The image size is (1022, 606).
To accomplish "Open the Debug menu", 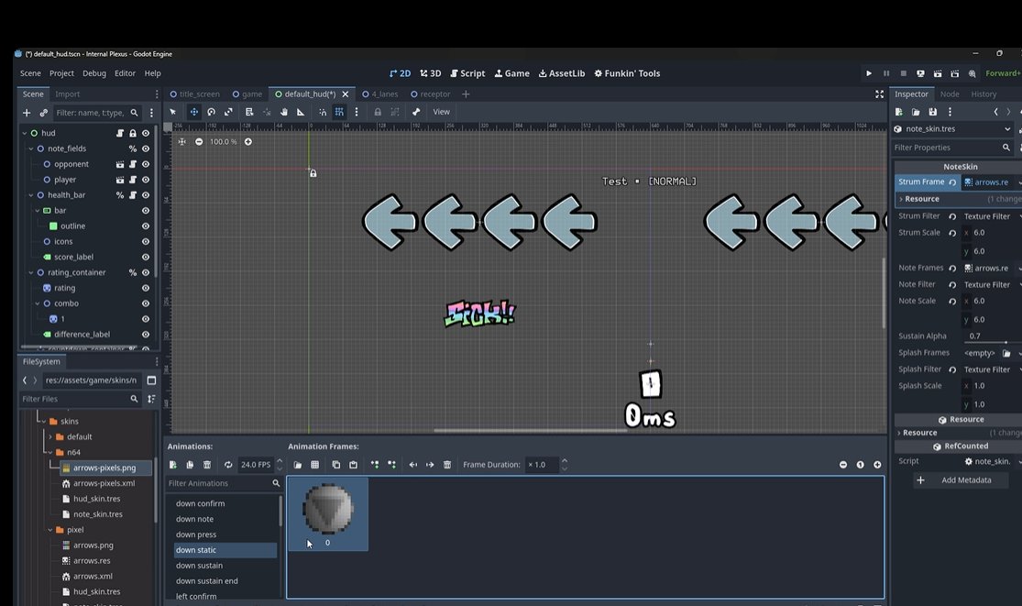I will click(93, 73).
